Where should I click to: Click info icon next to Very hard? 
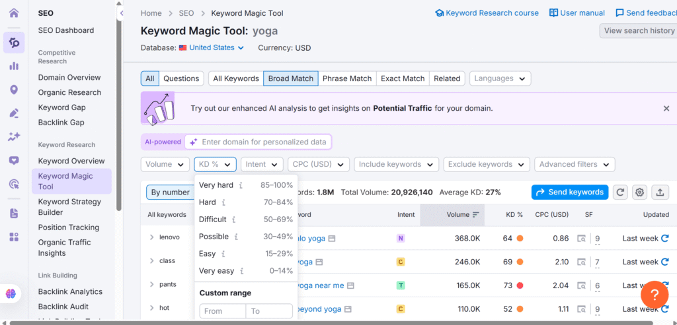tap(241, 185)
